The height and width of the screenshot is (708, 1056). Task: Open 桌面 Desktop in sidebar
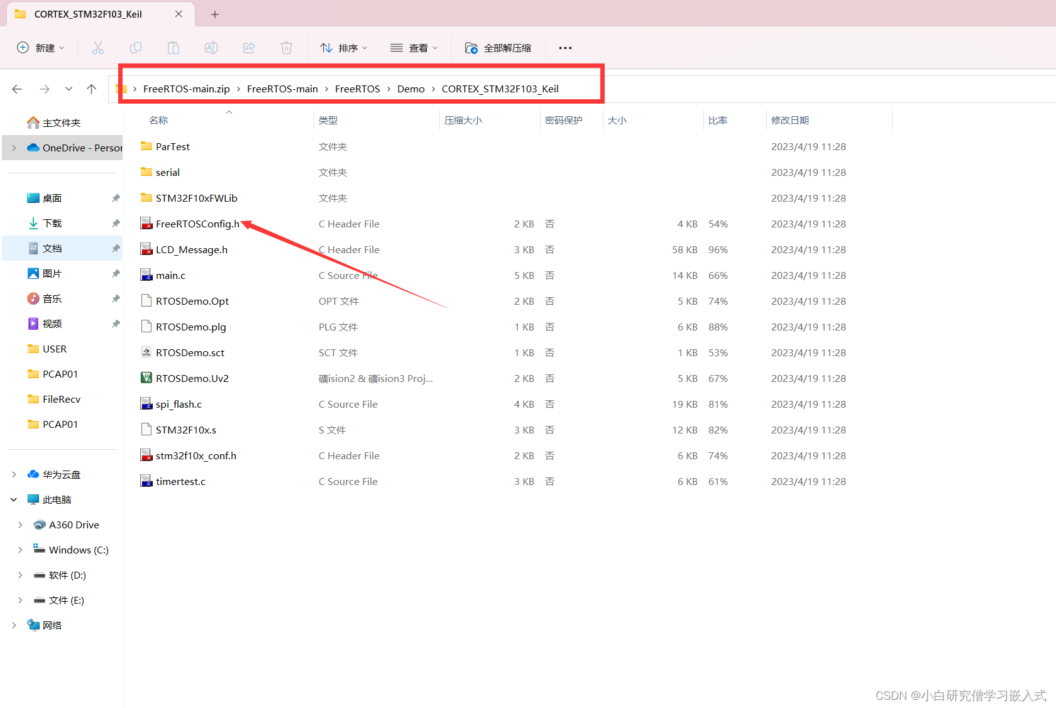click(x=52, y=198)
